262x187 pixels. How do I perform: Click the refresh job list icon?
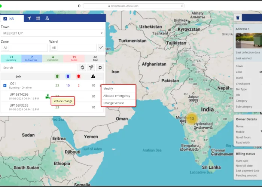[x=82, y=68]
